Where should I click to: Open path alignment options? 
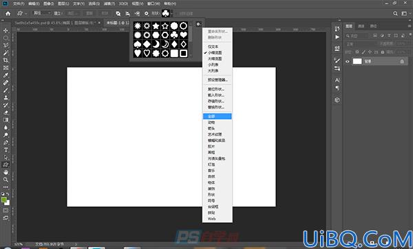[128, 14]
